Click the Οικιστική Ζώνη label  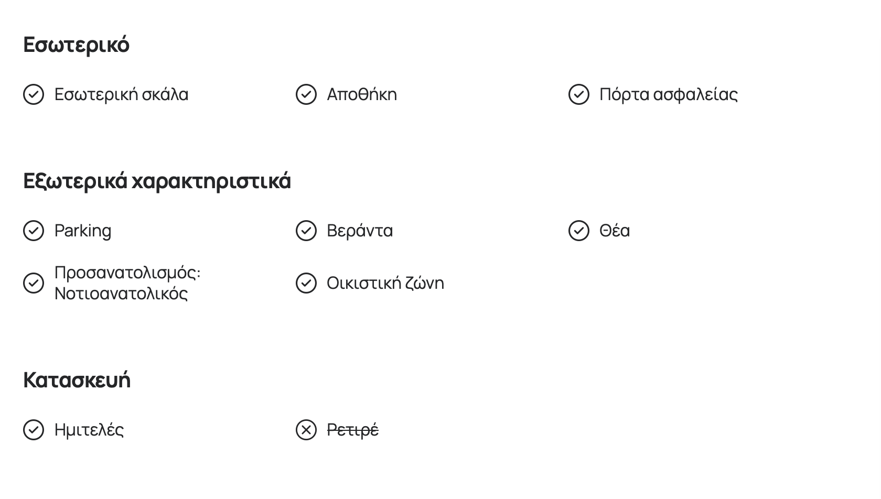click(385, 283)
